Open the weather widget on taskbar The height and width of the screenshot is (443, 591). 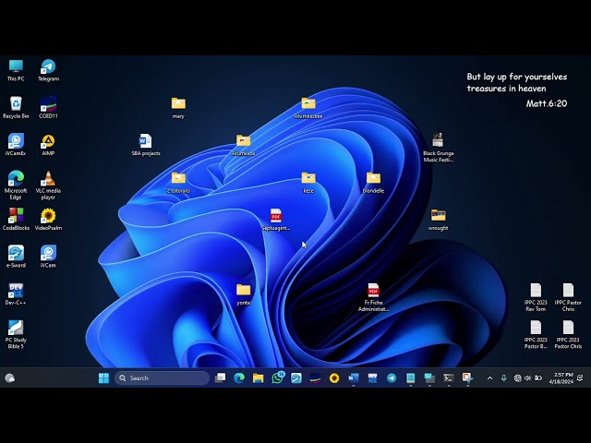10,377
